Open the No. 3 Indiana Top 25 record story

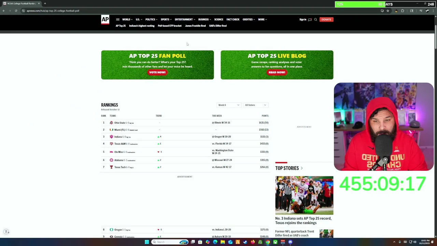click(303, 221)
